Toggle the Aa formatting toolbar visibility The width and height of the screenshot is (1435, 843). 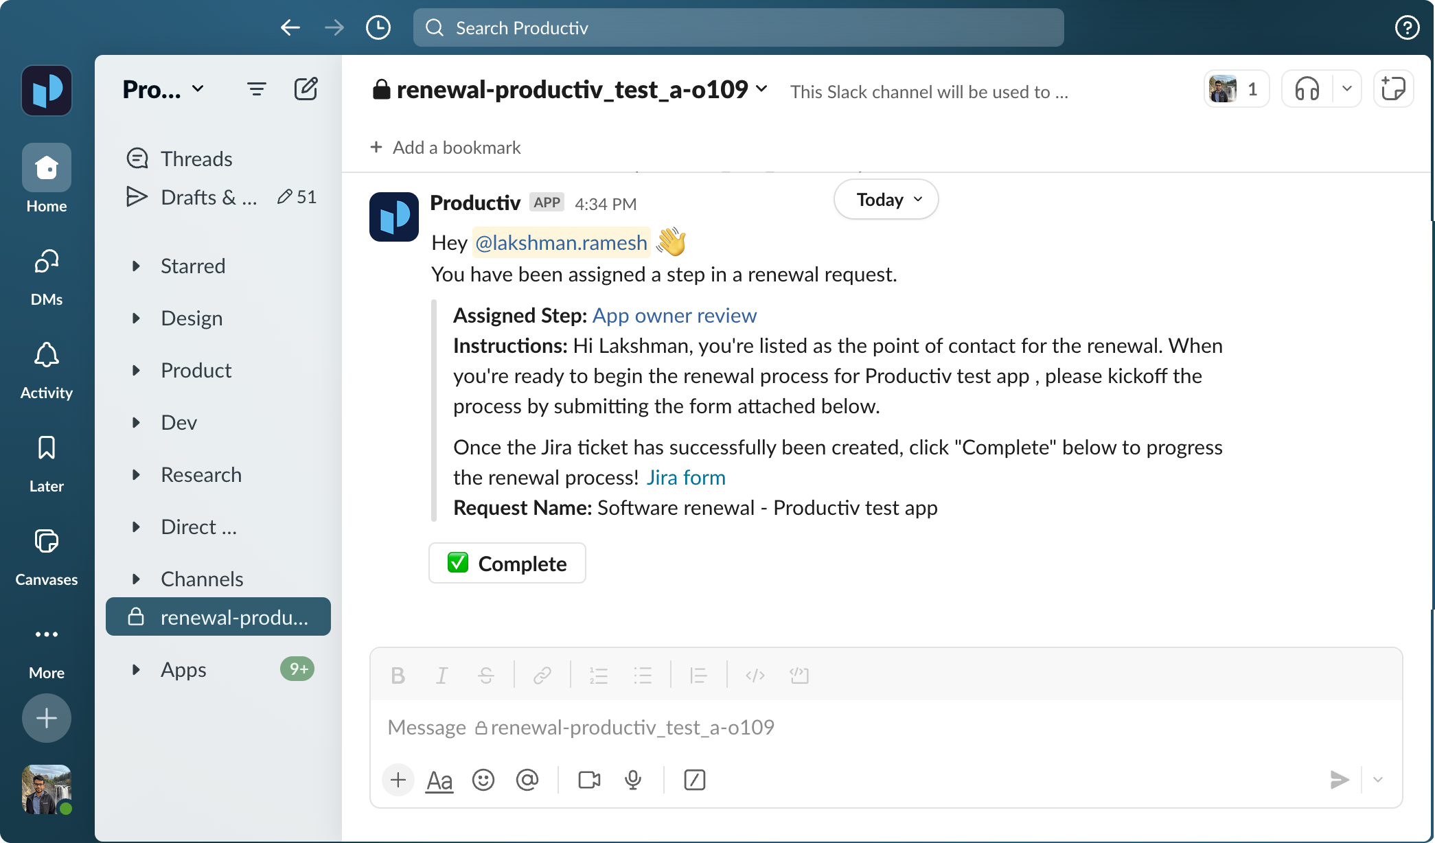(439, 780)
